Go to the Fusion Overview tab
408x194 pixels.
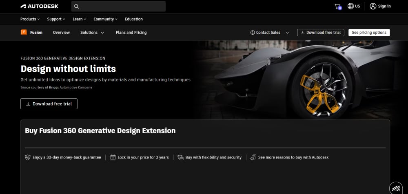click(62, 33)
